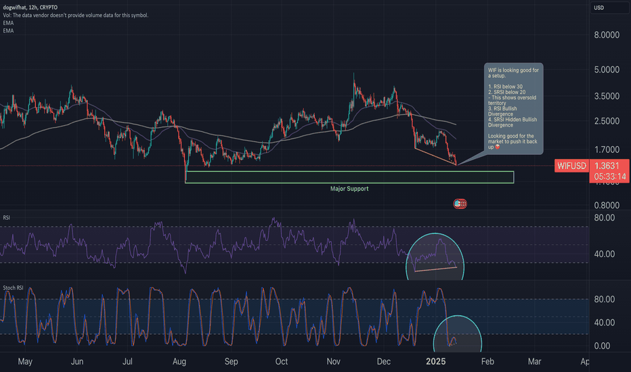The image size is (631, 372).
Task: Click the '2. SRSI below 20' callout line
Action: [506, 92]
